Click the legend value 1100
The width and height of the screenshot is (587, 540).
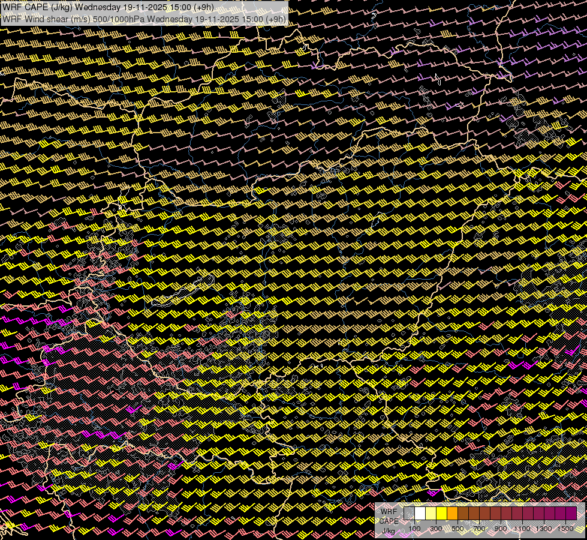(x=522, y=529)
